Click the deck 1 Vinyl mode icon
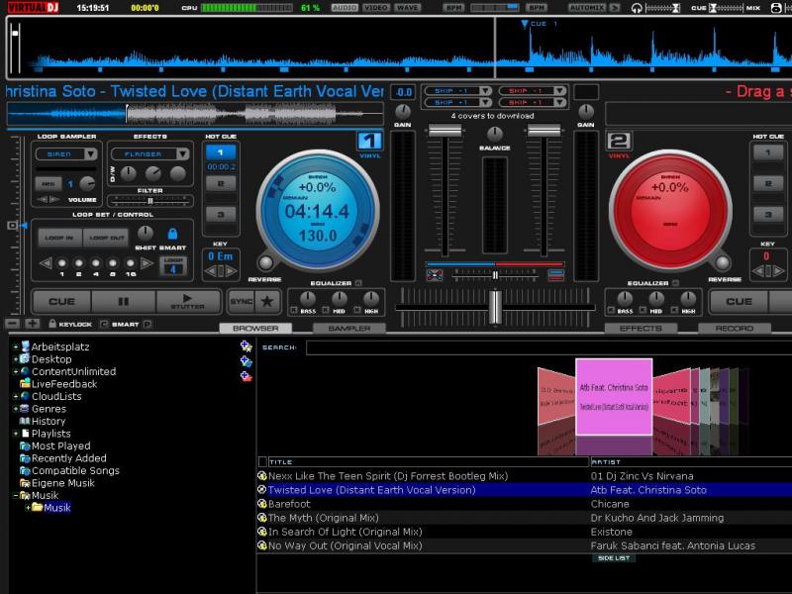Image resolution: width=792 pixels, height=594 pixels. pos(369,141)
